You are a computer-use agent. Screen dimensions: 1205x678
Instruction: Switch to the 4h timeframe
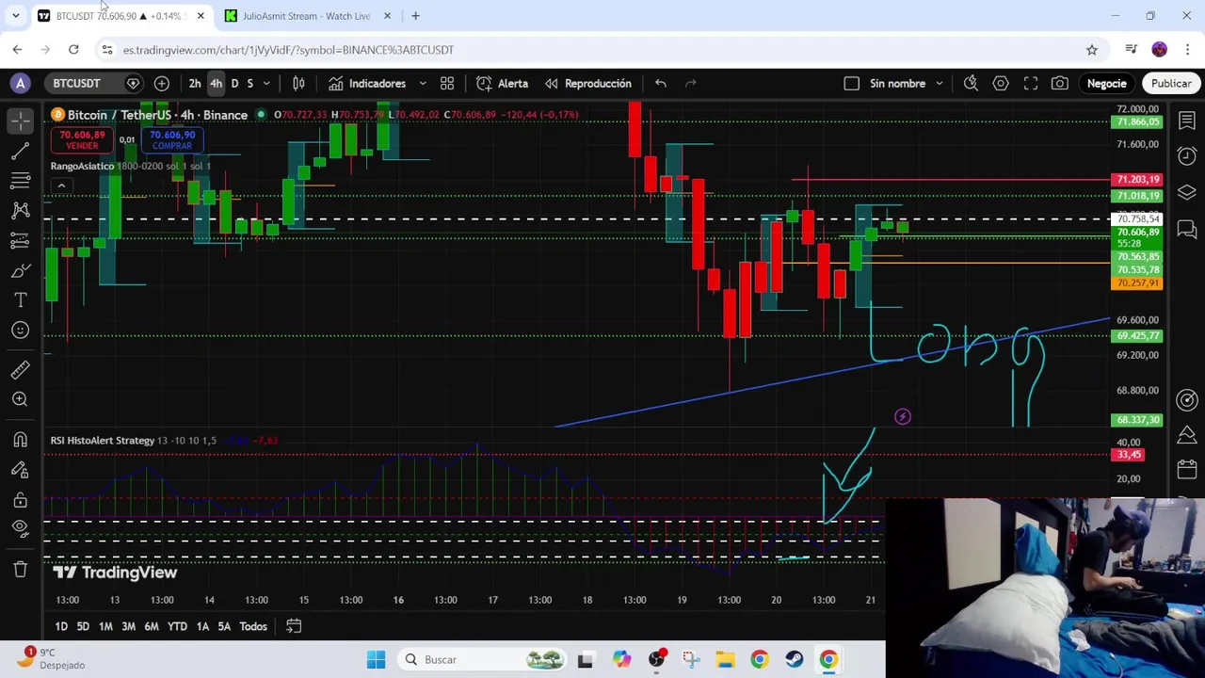point(216,84)
